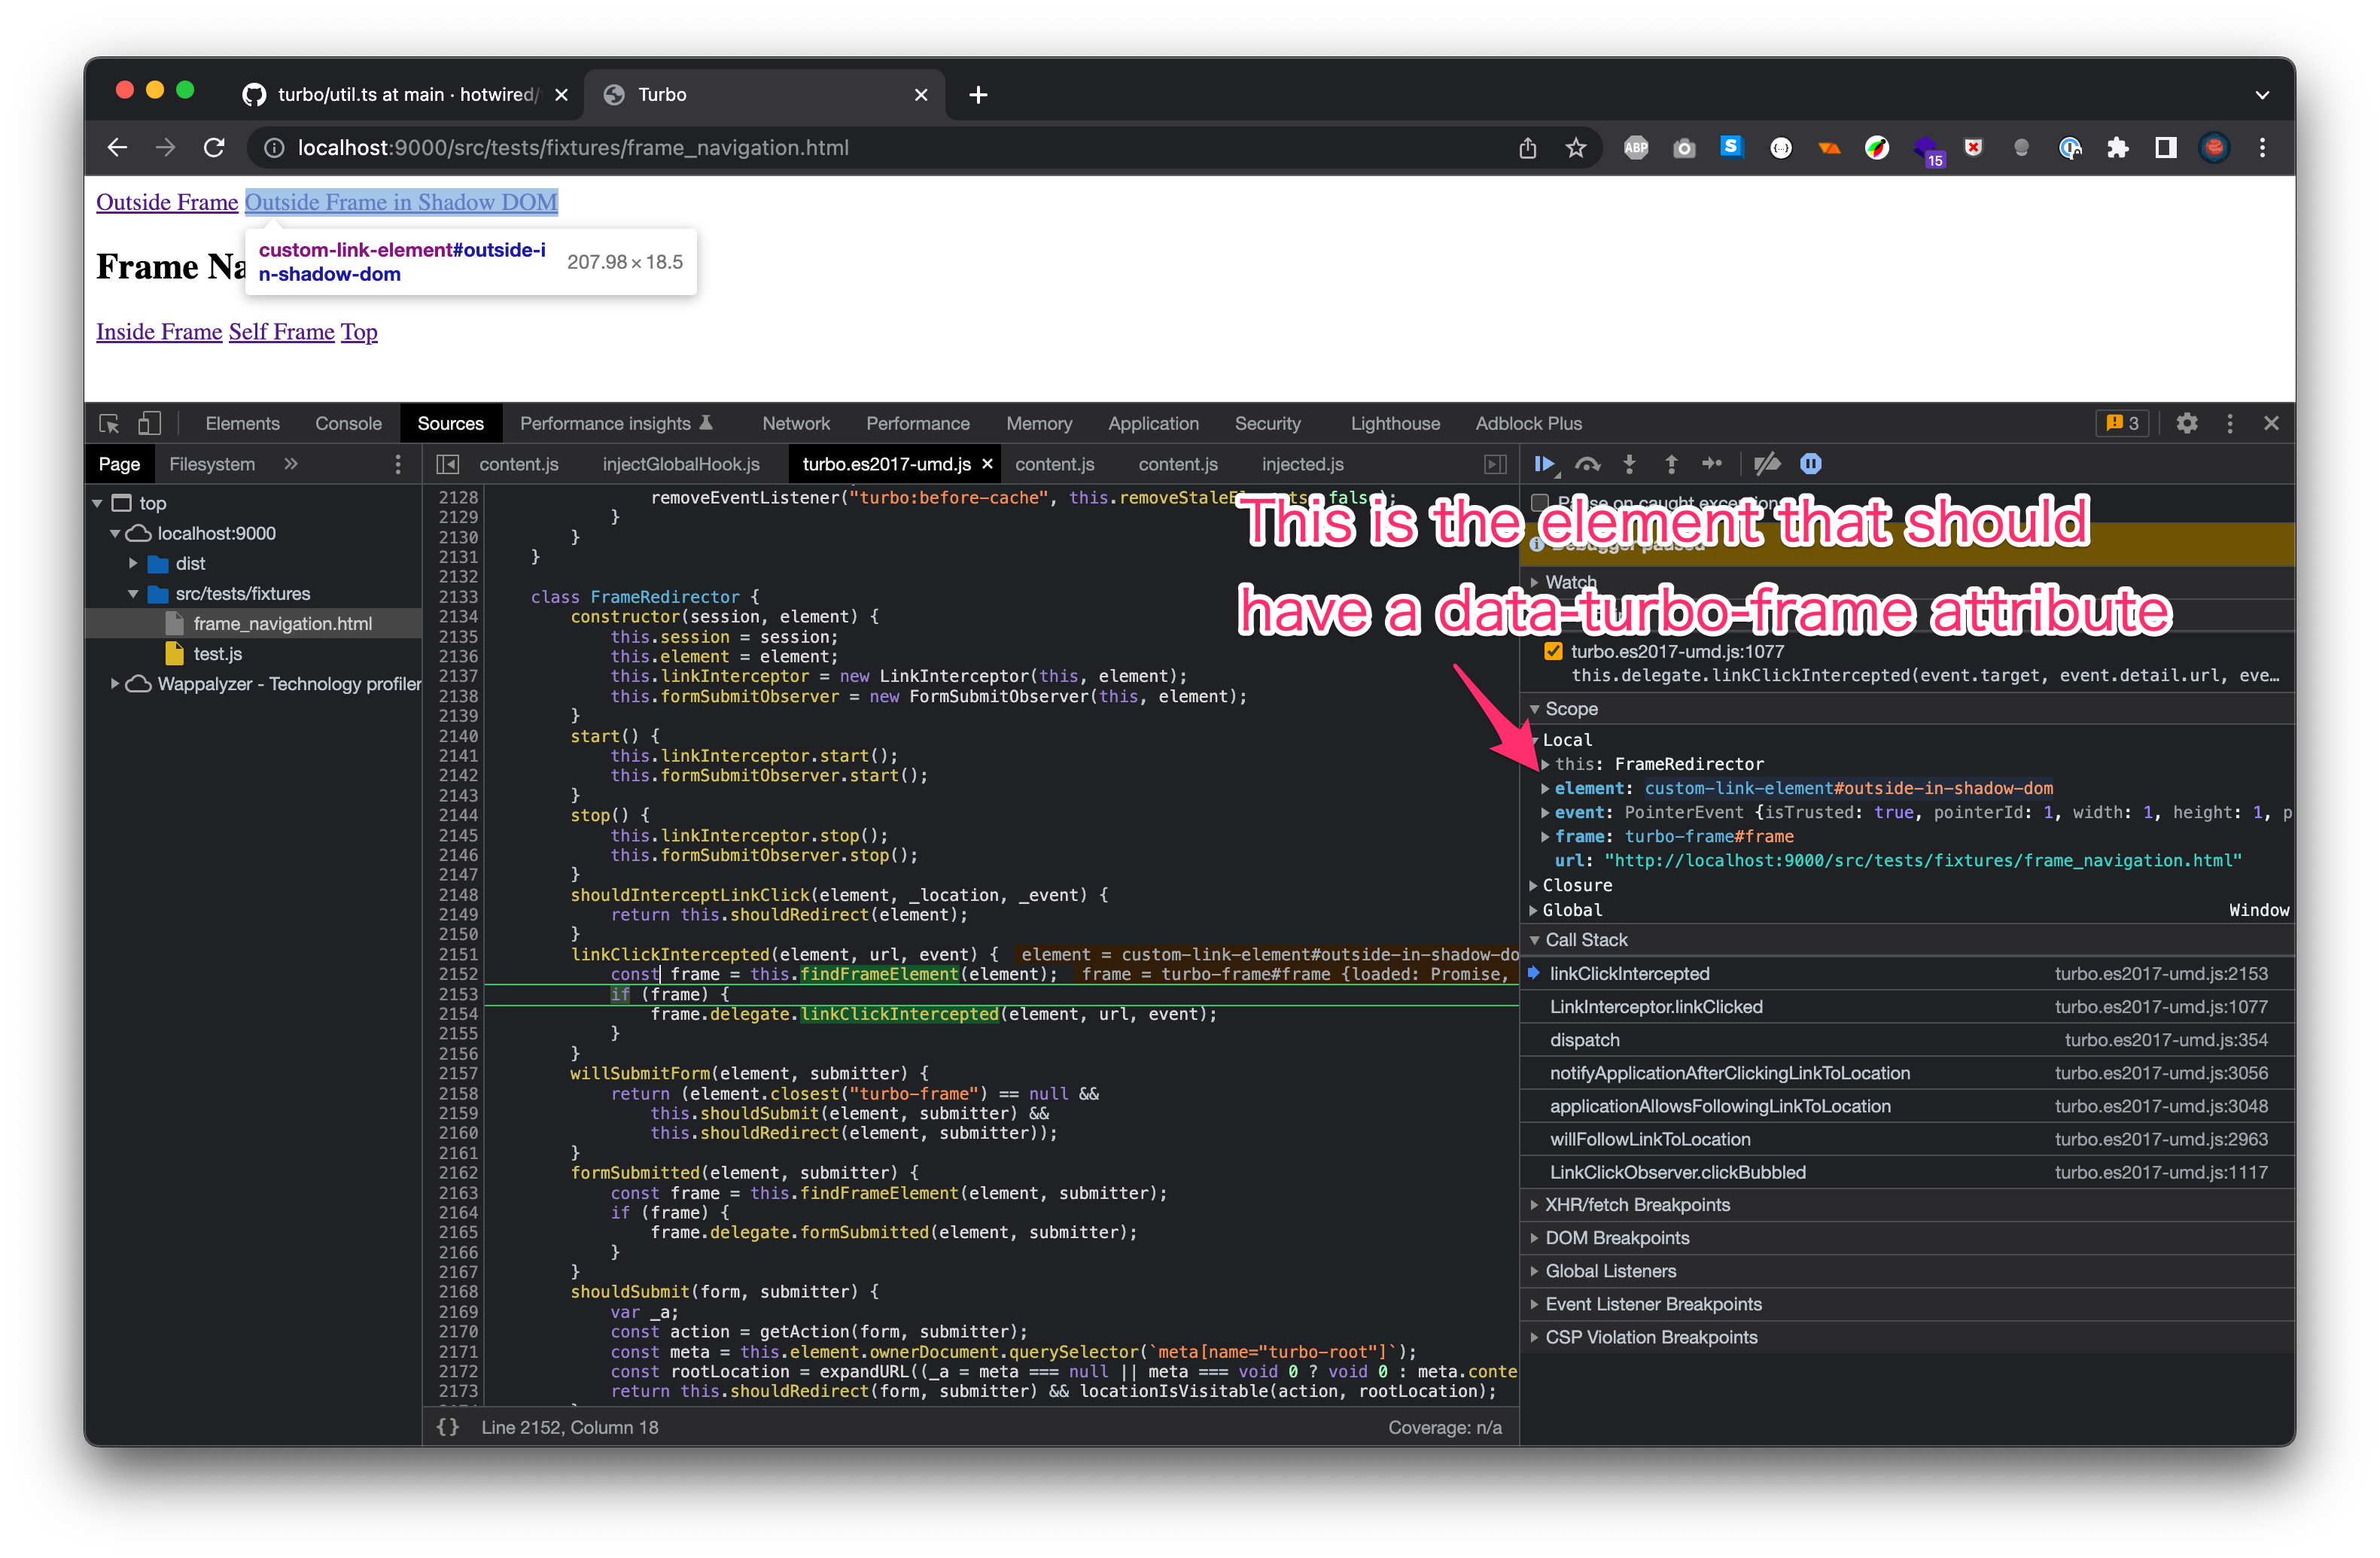Image resolution: width=2380 pixels, height=1558 pixels.
Task: Click the Top link on page
Action: pyautogui.click(x=359, y=332)
